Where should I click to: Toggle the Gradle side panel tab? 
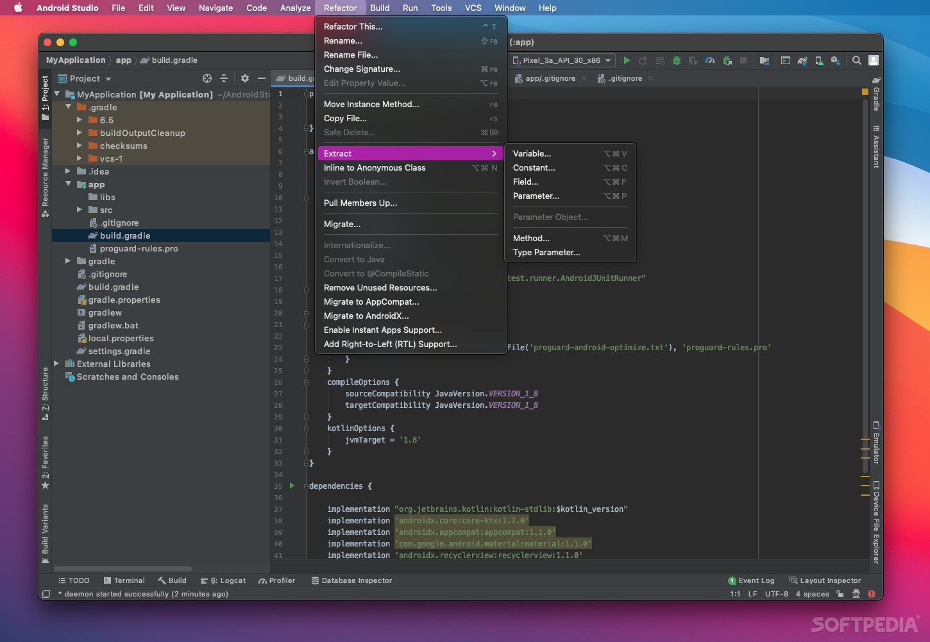(876, 94)
